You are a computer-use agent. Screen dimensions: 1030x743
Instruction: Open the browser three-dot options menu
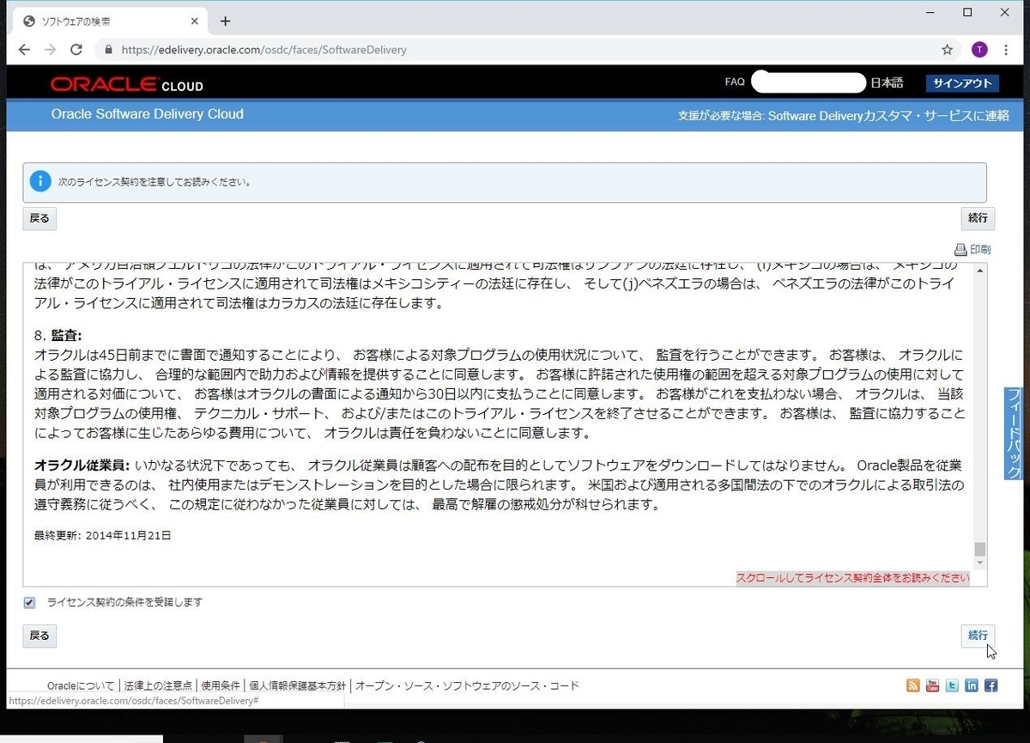point(1006,50)
